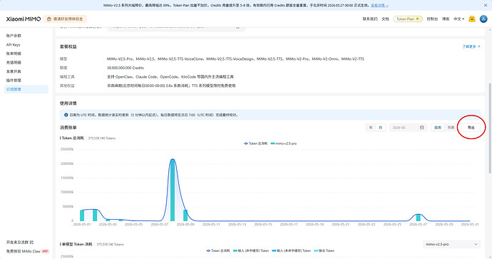The width and height of the screenshot is (492, 259).
Task: Switch to 图表 chart view
Action: click(x=438, y=128)
